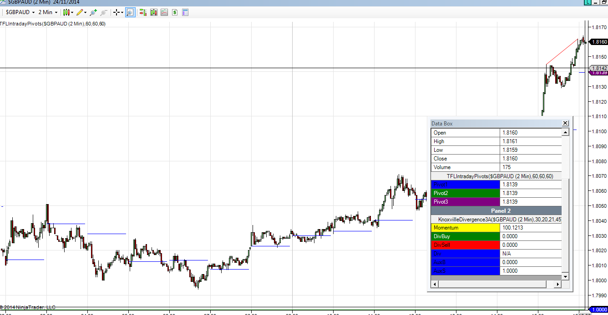Click the zoom in magnifier icon
Screen dimensions: 608x315
click(x=93, y=12)
